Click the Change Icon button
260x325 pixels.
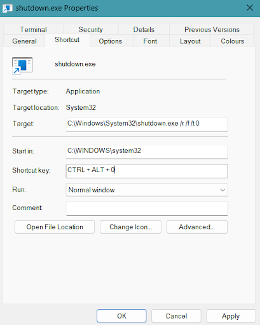(130, 227)
